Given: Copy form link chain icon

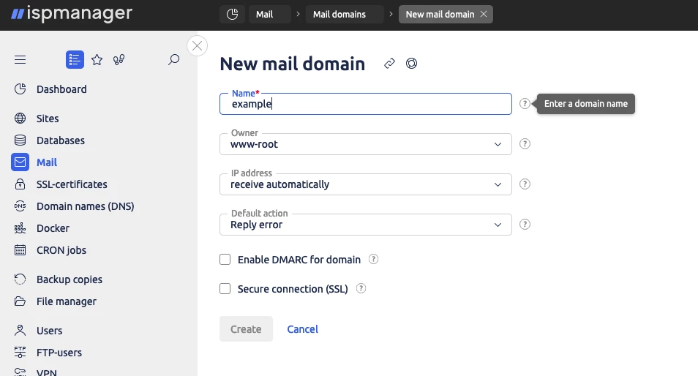Looking at the screenshot, I should [389, 64].
